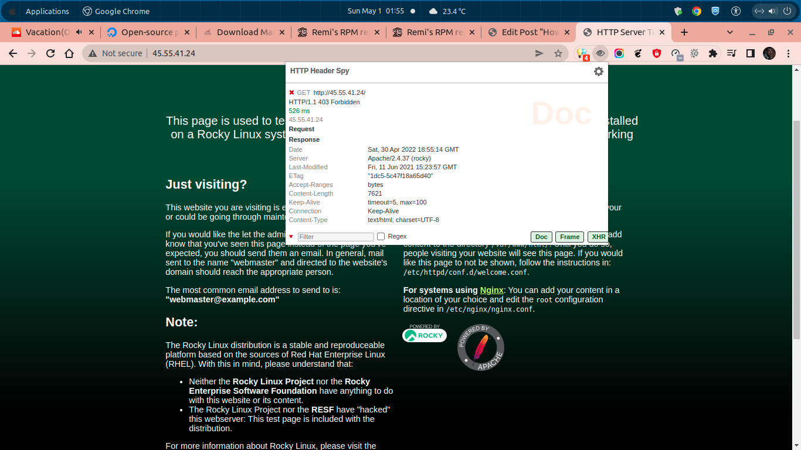Open the Chrome profile avatar
The width and height of the screenshot is (801, 450).
[x=769, y=53]
